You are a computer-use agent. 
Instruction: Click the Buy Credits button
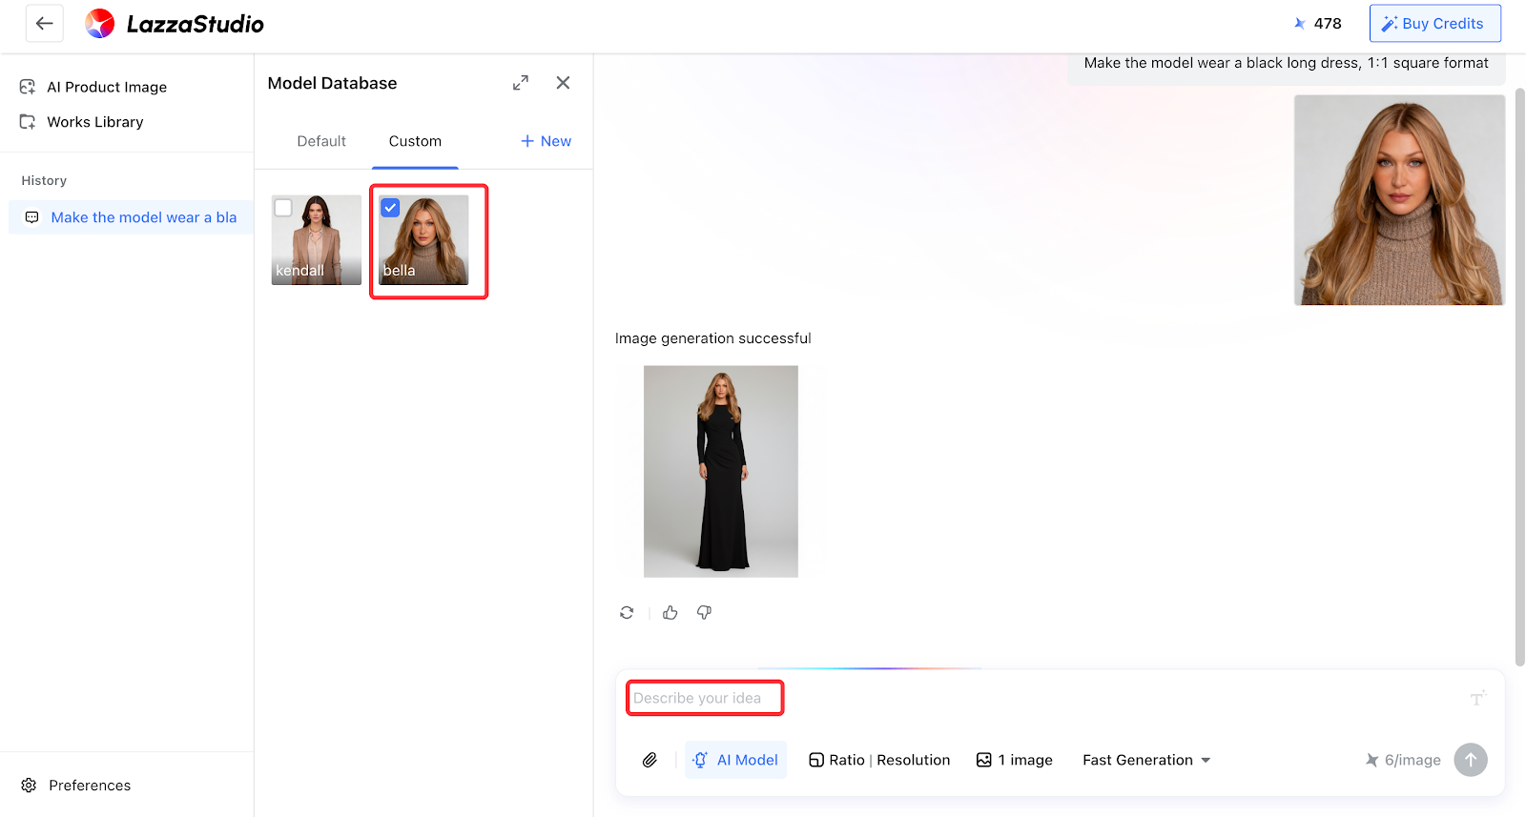[1434, 24]
